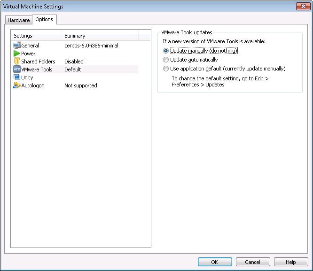Click the Summary column header
This screenshot has height=271, width=313.
tap(100, 36)
